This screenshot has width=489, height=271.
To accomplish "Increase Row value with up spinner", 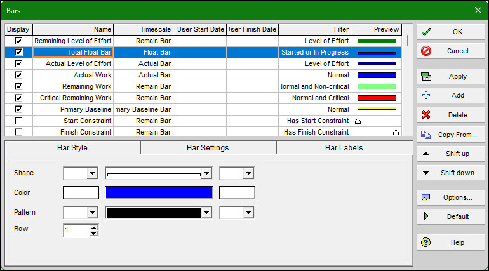I will pyautogui.click(x=93, y=228).
